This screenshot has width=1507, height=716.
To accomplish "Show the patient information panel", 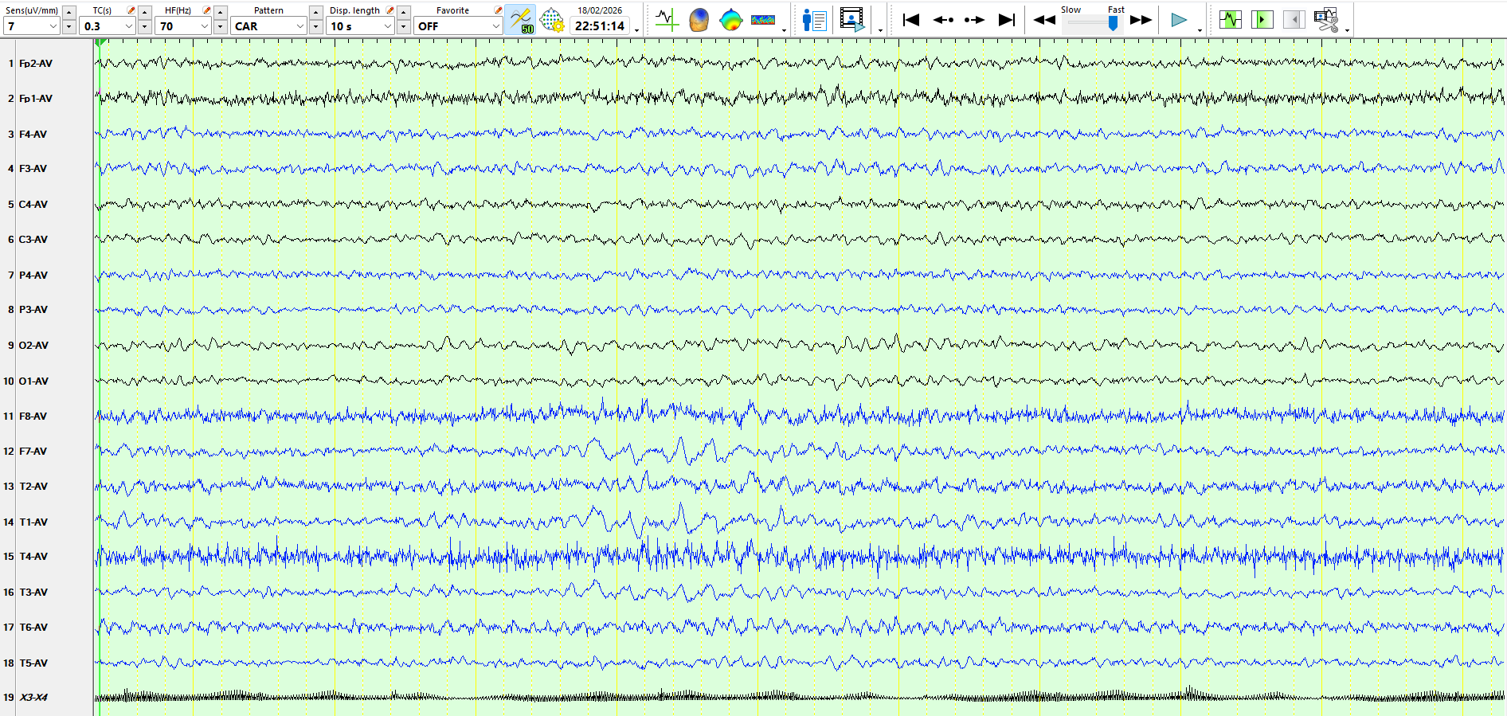I will pos(814,20).
